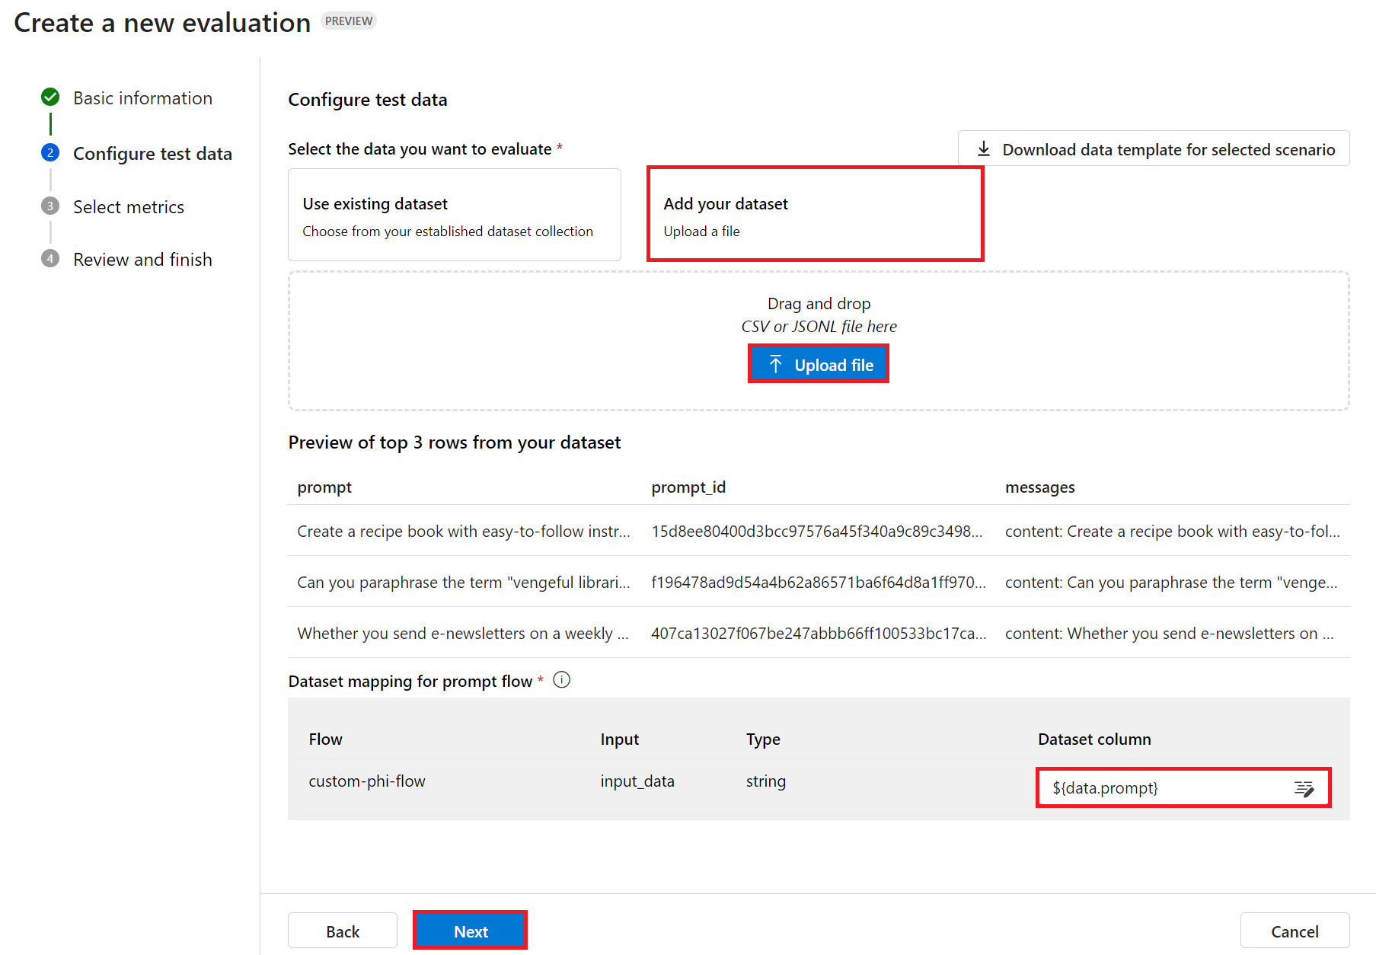Click the 'Dataset column' header
1376x955 pixels.
[x=1094, y=739]
